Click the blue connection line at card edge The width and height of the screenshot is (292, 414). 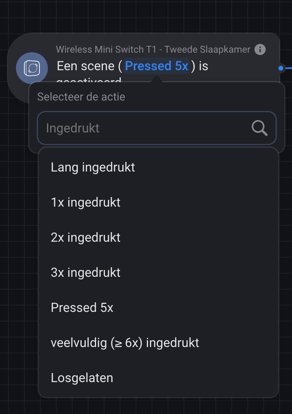[x=289, y=68]
